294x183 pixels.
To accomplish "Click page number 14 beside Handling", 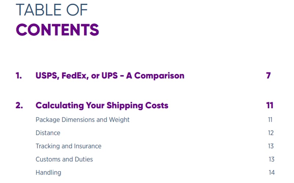I will pos(271,172).
